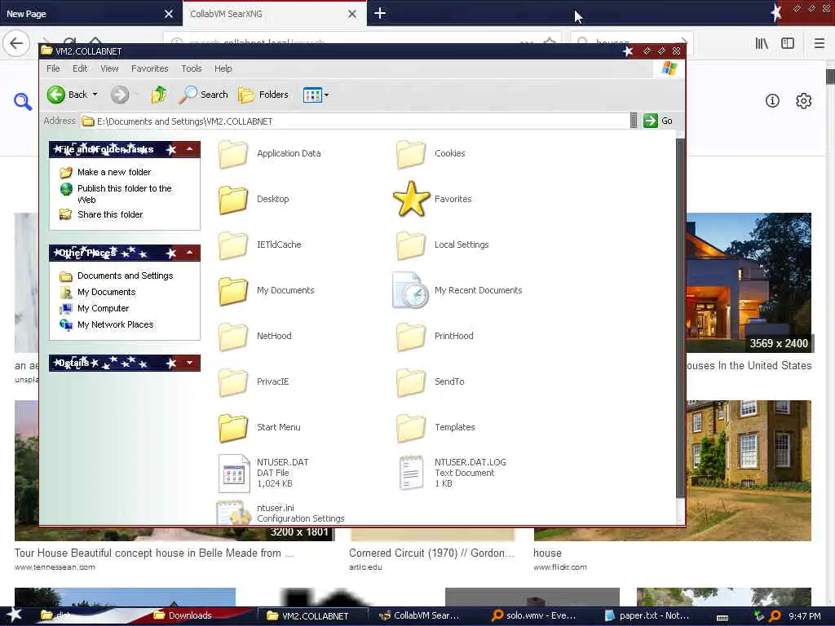
Task: Open My Documents link in Other Places
Action: point(107,292)
